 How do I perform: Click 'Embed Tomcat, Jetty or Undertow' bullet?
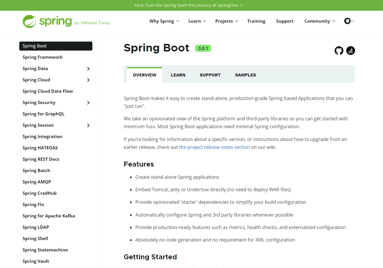[213, 190]
